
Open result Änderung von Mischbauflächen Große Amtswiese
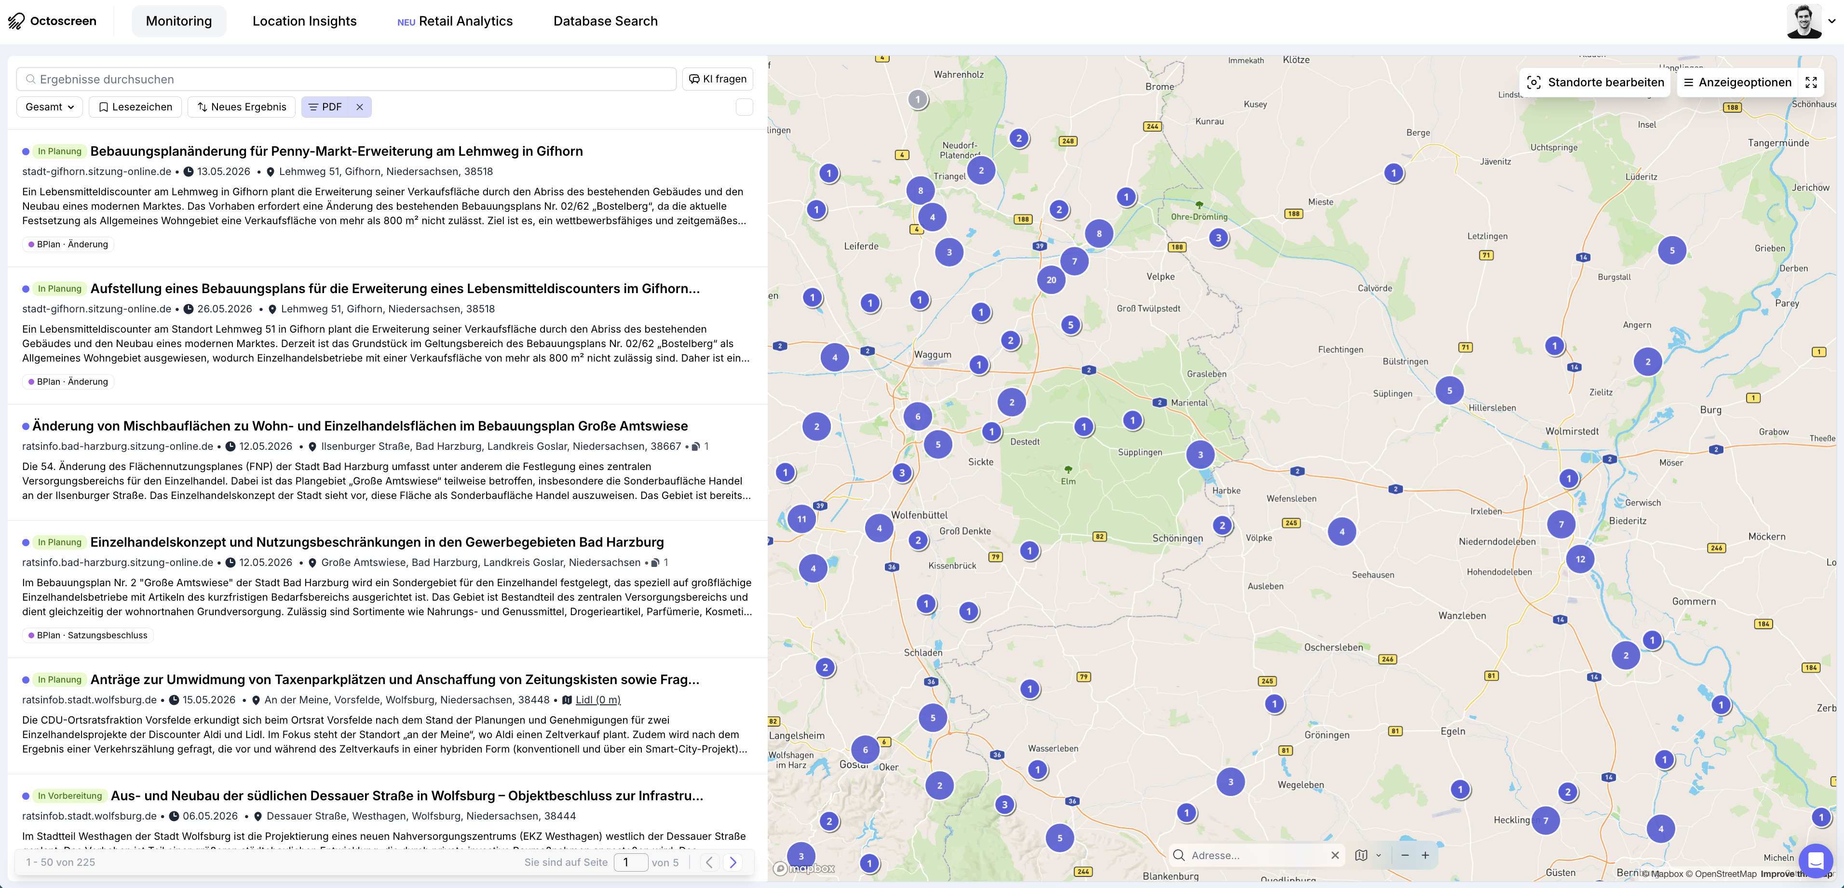coord(360,426)
